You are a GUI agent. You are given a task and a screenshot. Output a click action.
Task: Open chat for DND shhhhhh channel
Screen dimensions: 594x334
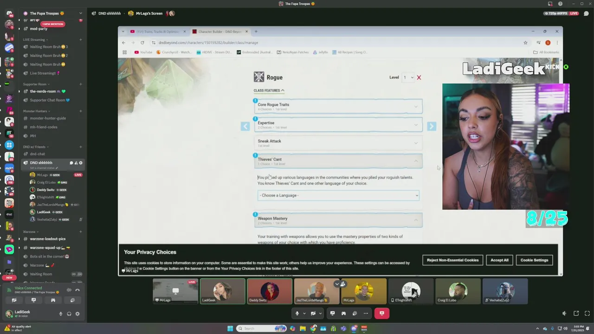coord(71,163)
